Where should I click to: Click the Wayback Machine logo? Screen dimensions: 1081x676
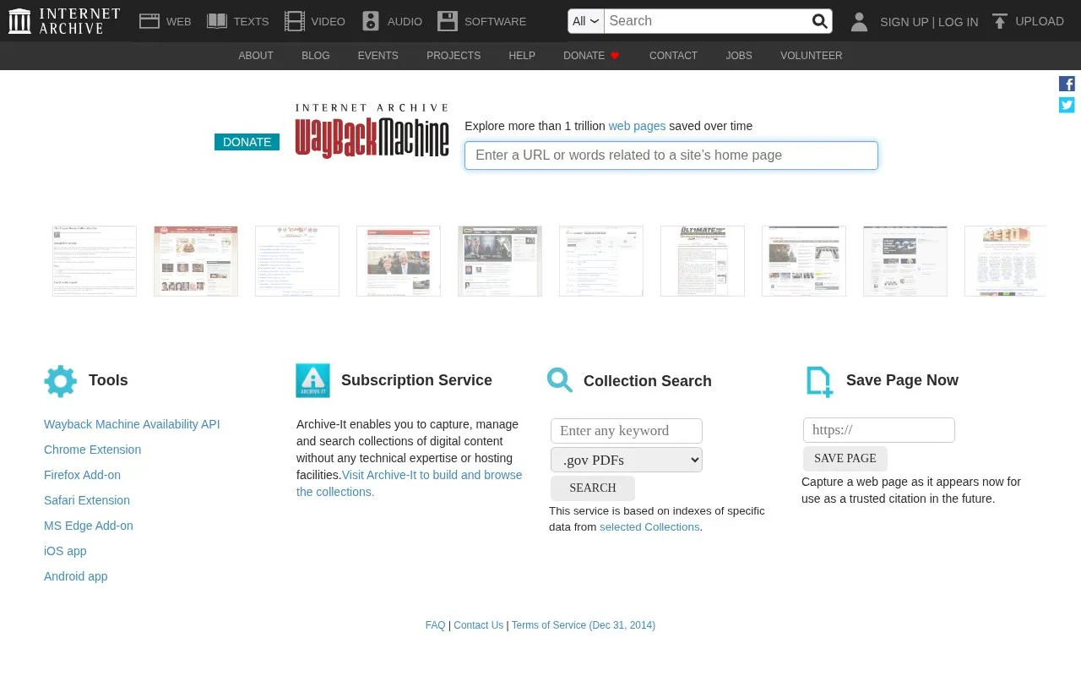pyautogui.click(x=372, y=131)
